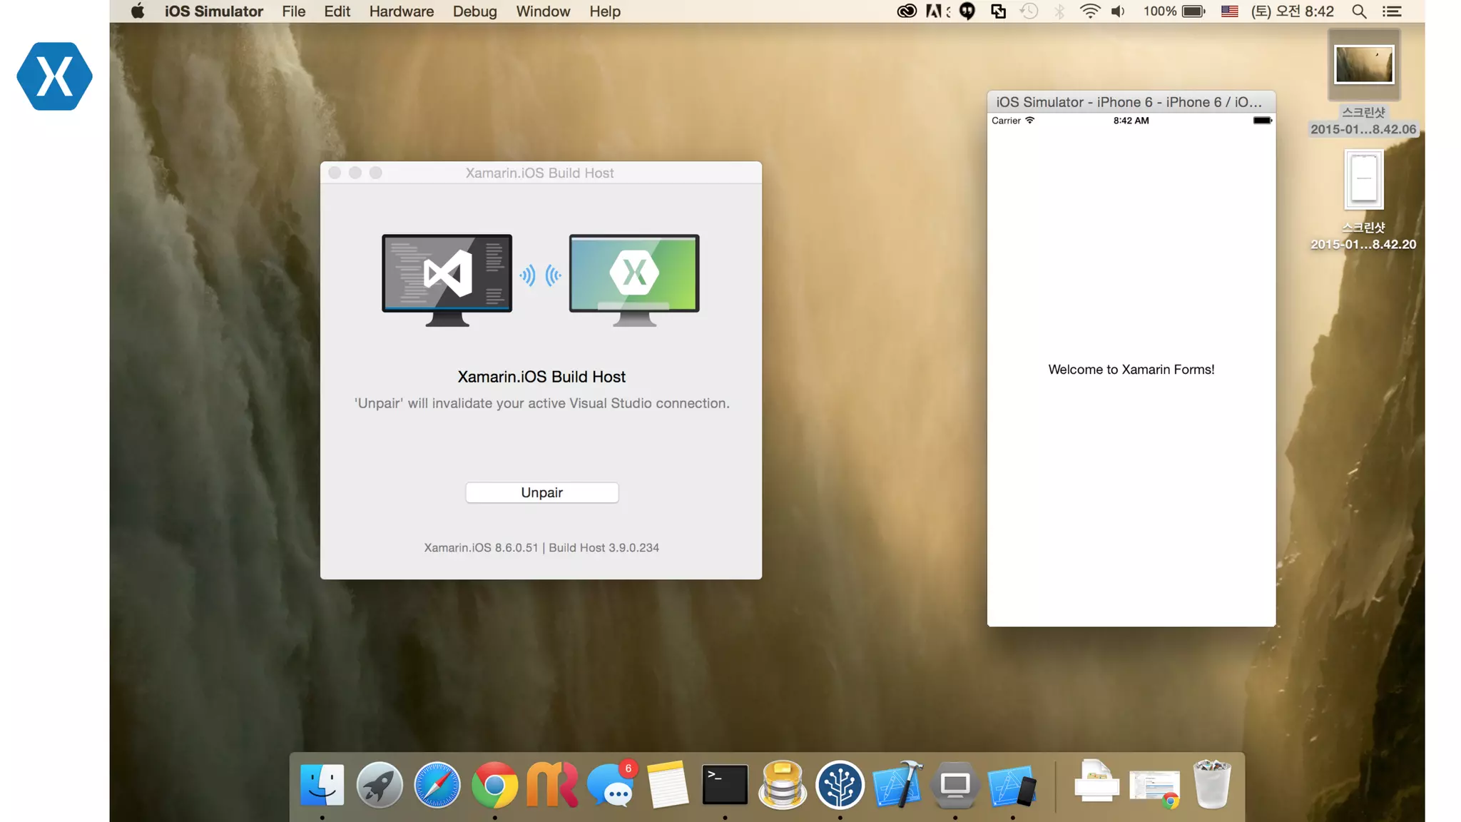Open Messages app with badge in dock
Viewport: 1461px width, 822px height.
610,785
